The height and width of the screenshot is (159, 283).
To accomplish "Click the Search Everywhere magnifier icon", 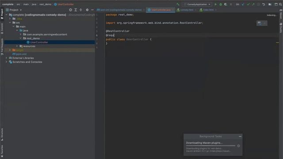I will point(280,4).
